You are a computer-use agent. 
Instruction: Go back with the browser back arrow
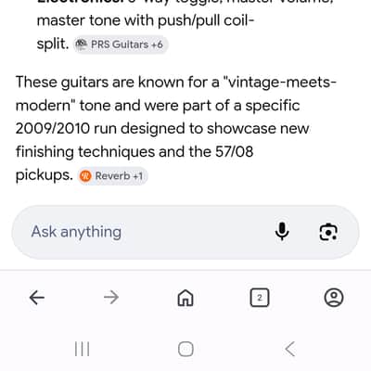[x=37, y=298]
